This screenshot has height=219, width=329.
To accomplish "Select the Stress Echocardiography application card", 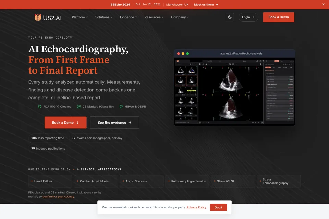I will coord(279,181).
